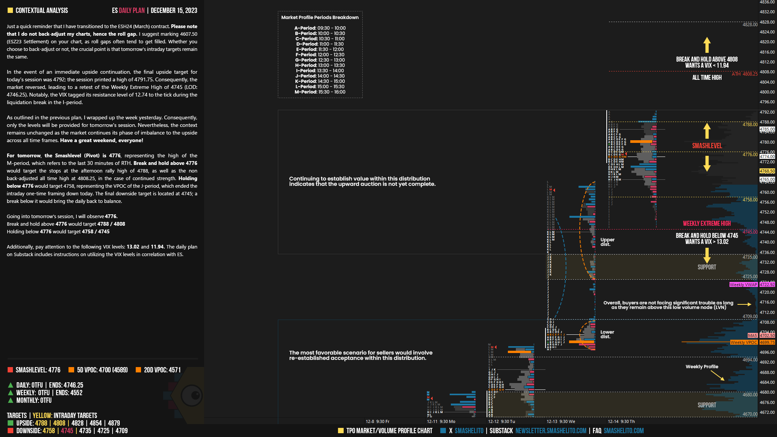
Task: Click the green triangle next to WEEKLY: OTFU
Action: 10,393
